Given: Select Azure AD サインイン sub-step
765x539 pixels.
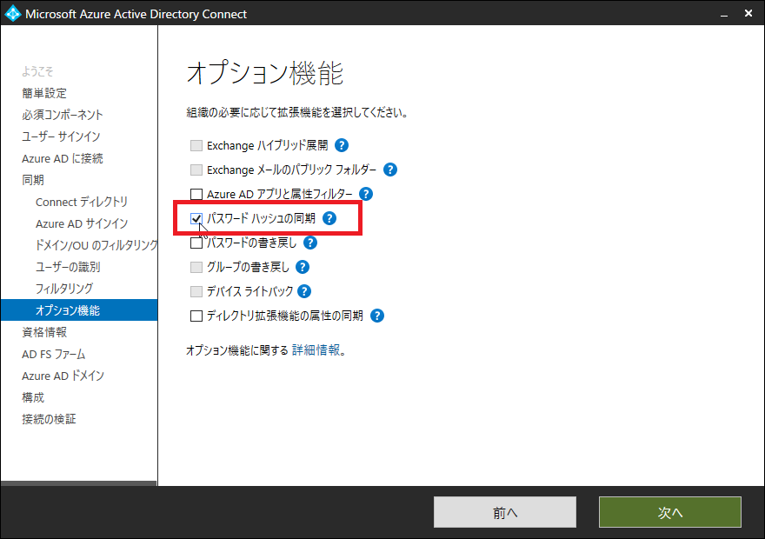Looking at the screenshot, I should 82,224.
